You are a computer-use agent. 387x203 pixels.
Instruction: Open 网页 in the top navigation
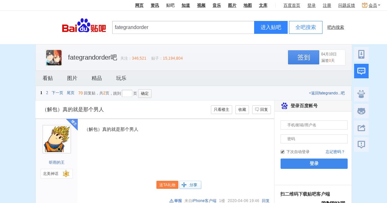[x=139, y=5]
